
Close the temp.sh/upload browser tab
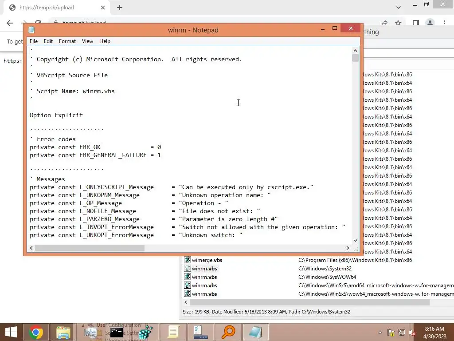pyautogui.click(x=103, y=8)
